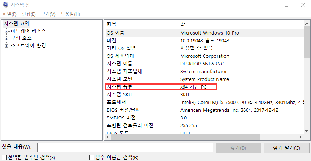Click the 항목 column header
This screenshot has height=161, width=311.
pyautogui.click(x=140, y=24)
